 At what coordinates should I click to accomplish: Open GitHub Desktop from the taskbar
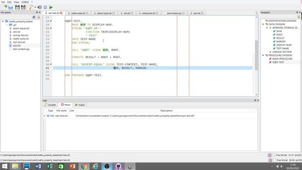point(118,166)
